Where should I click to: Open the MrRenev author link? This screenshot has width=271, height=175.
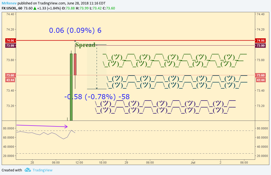9,3
